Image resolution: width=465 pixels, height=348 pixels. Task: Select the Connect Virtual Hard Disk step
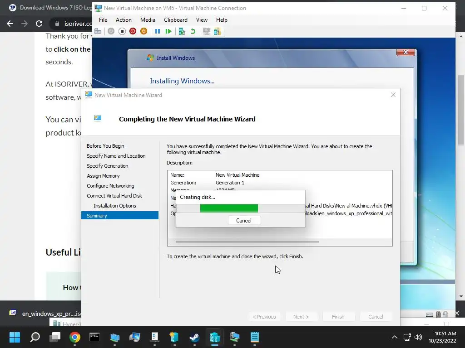114,196
